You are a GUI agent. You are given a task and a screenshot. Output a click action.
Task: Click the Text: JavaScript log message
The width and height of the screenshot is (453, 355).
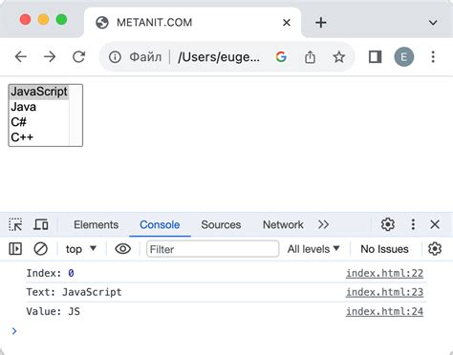pyautogui.click(x=74, y=292)
